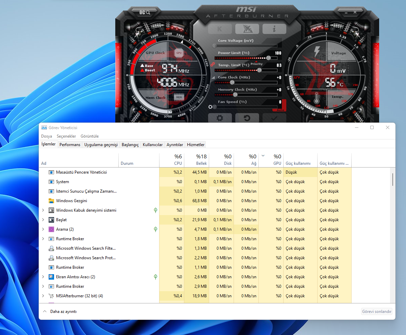Click the 44,5 MB memory cell
Image resolution: width=406 pixels, height=335 pixels.
click(x=197, y=172)
